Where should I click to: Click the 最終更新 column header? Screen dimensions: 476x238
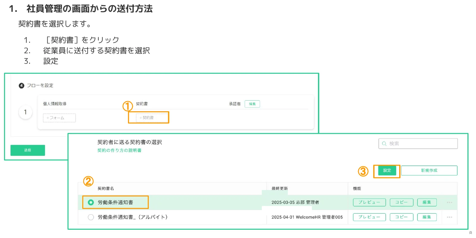[280, 189]
